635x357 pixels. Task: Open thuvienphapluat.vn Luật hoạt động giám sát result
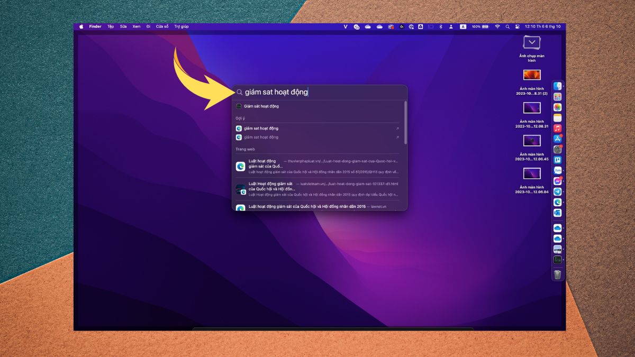(320, 166)
